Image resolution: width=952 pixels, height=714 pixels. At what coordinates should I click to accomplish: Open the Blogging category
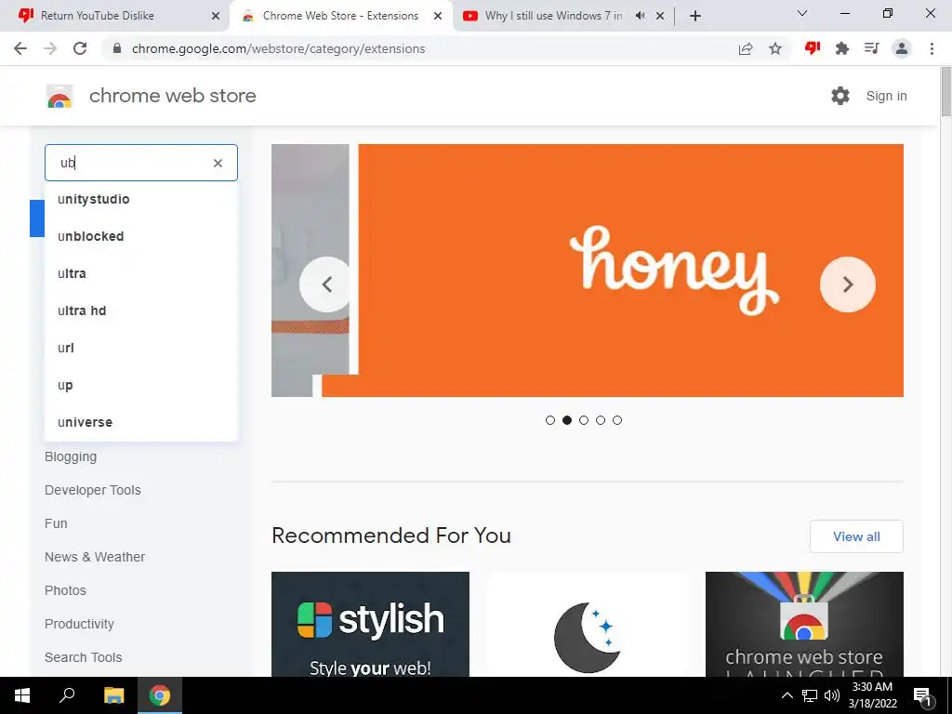pos(71,456)
